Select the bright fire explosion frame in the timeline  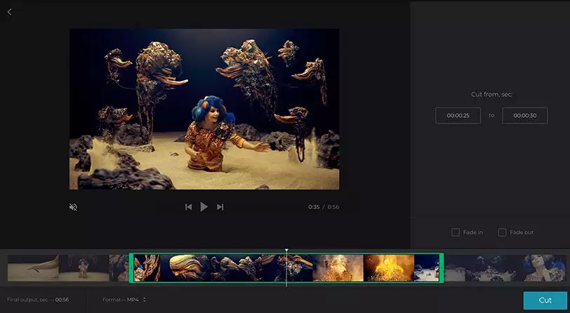[388, 268]
